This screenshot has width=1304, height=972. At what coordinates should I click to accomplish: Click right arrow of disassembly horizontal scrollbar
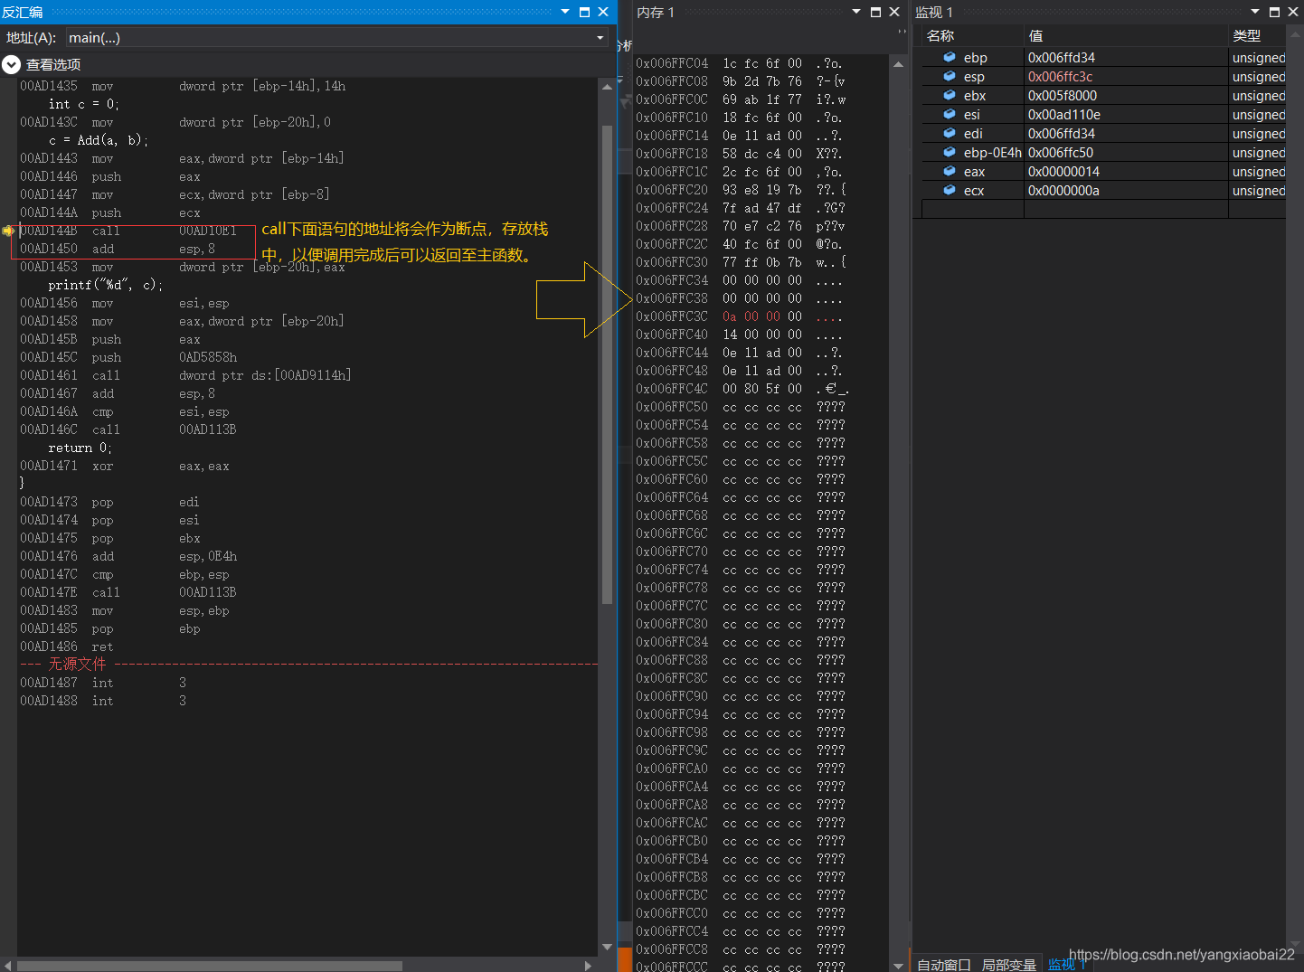tap(589, 966)
